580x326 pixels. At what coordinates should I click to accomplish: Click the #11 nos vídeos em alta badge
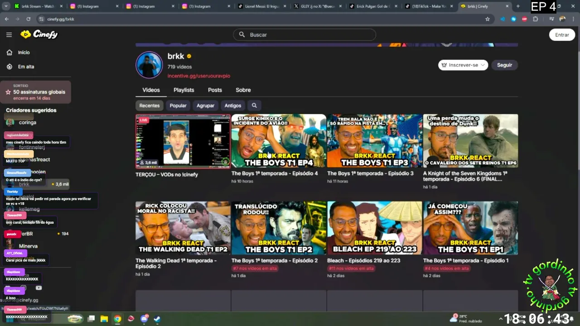351,268
